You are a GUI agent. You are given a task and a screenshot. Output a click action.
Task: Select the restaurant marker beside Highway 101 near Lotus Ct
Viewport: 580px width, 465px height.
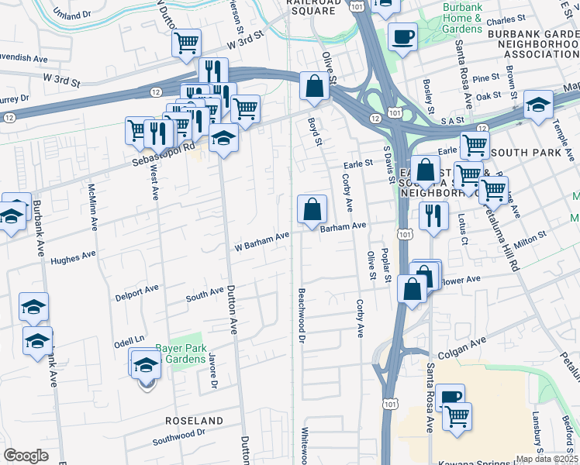pos(433,214)
